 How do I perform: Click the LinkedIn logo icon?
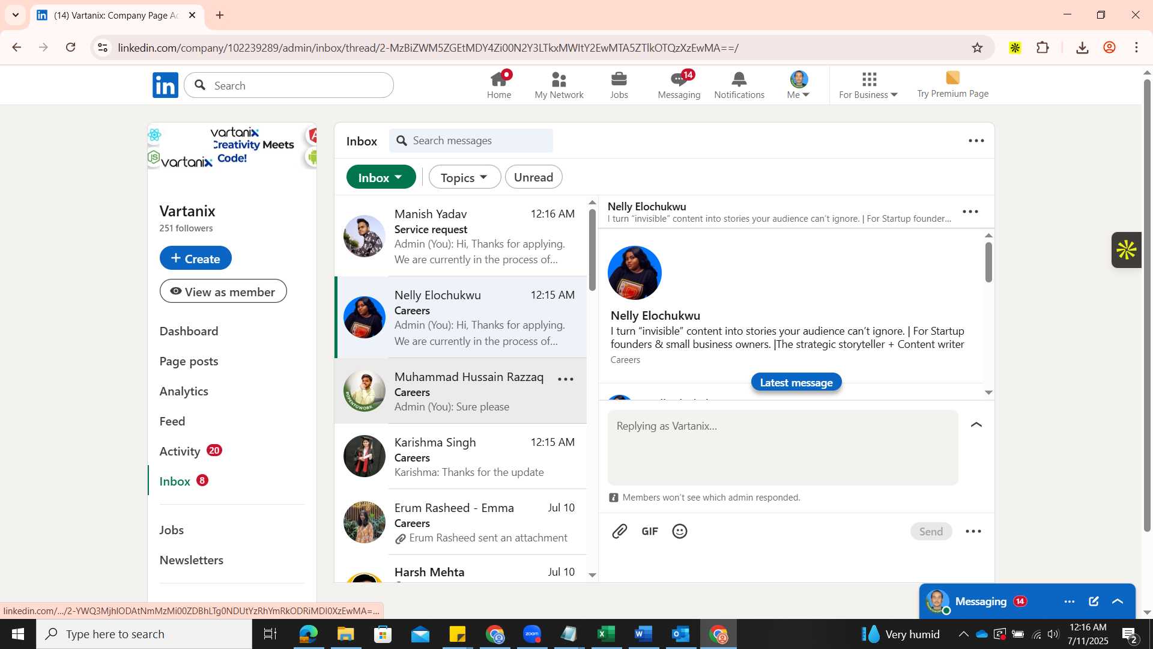(x=165, y=85)
